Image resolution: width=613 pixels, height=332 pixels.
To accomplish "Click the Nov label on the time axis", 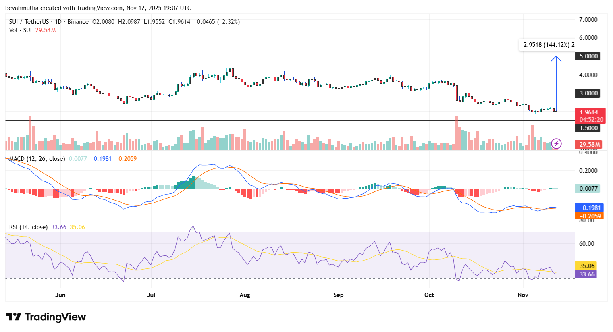I will tap(522, 295).
